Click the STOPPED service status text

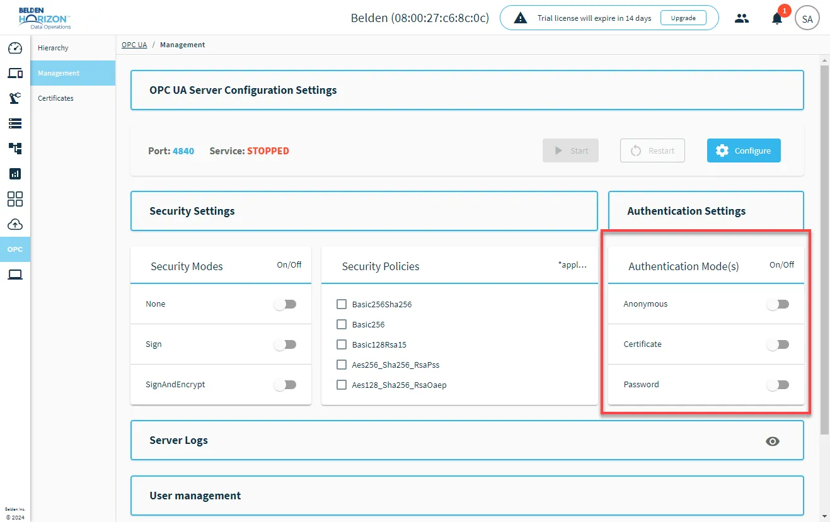[268, 151]
